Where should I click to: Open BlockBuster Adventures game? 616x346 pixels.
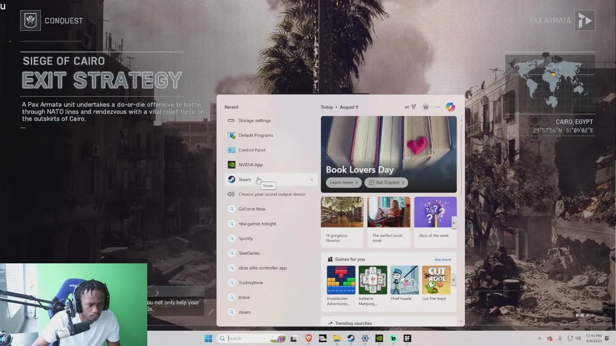(x=341, y=286)
